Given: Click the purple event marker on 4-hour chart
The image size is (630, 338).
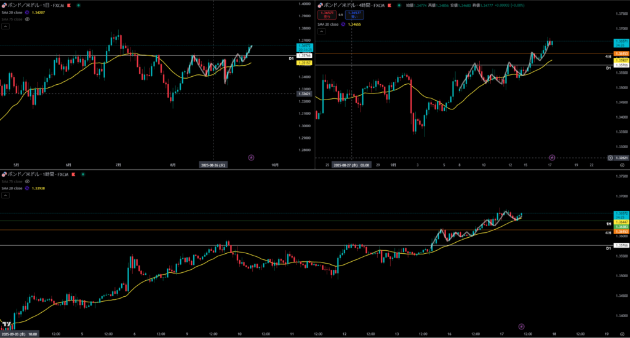Looking at the screenshot, I should point(552,157).
